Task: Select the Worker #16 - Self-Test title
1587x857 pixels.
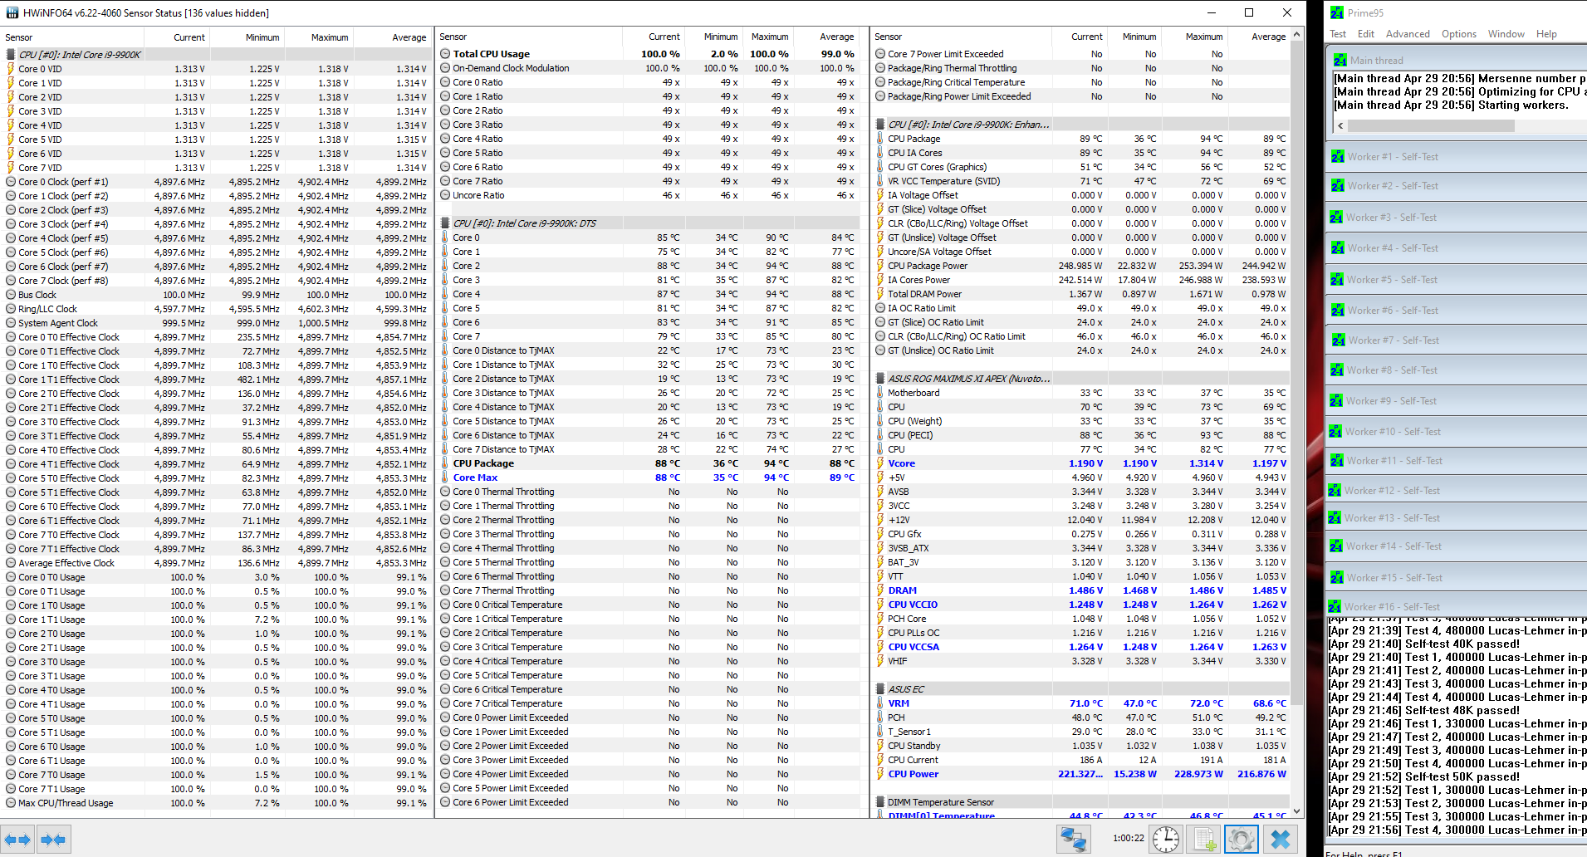Action: point(1394,607)
